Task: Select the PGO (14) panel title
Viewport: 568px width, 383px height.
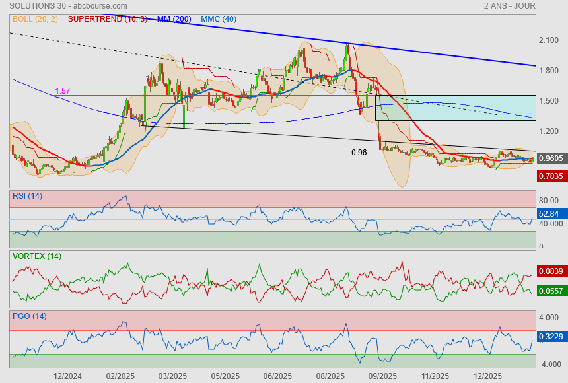Action: tap(29, 316)
